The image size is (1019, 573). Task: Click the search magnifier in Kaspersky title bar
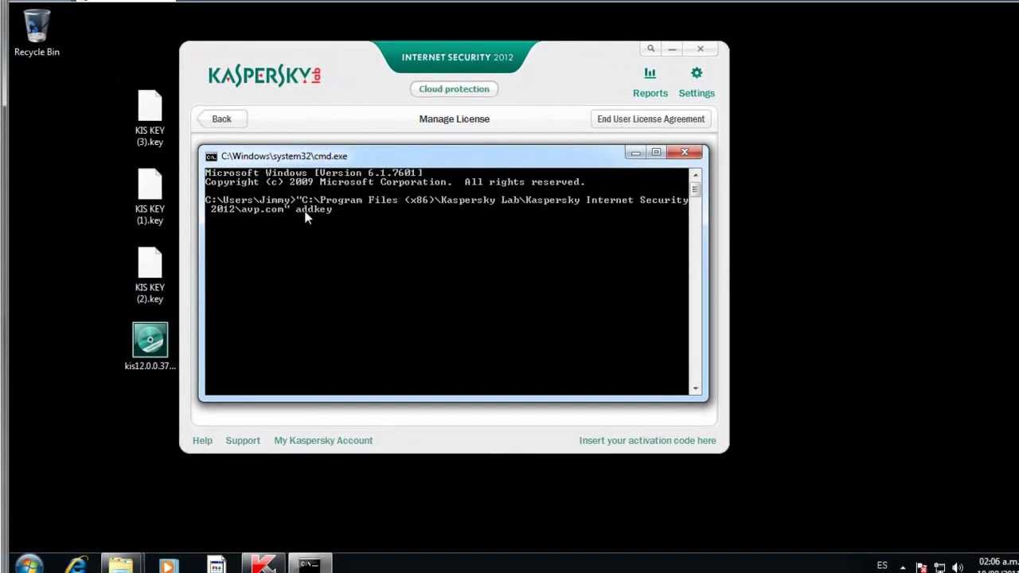[650, 49]
